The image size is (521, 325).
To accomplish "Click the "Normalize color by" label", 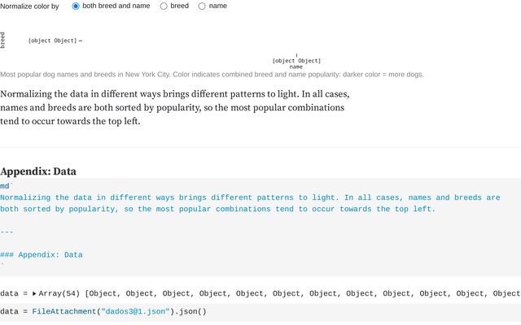I will [x=29, y=6].
